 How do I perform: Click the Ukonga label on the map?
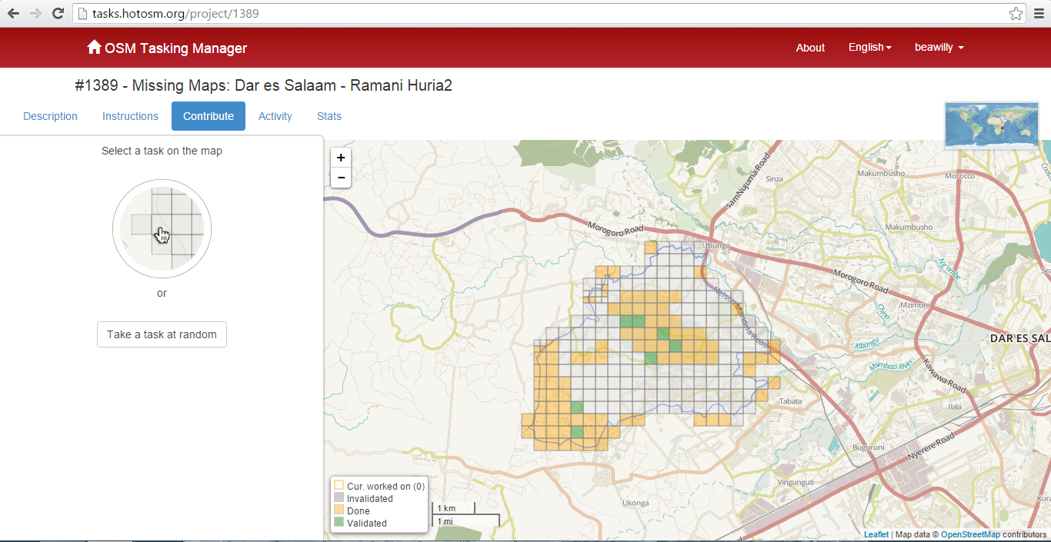click(x=636, y=503)
